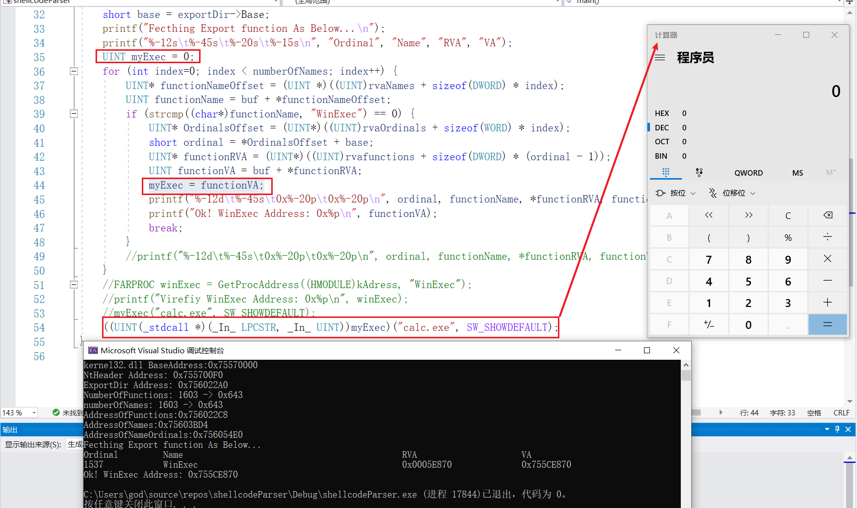This screenshot has width=857, height=508.
Task: Click the equals = key
Action: (x=828, y=324)
